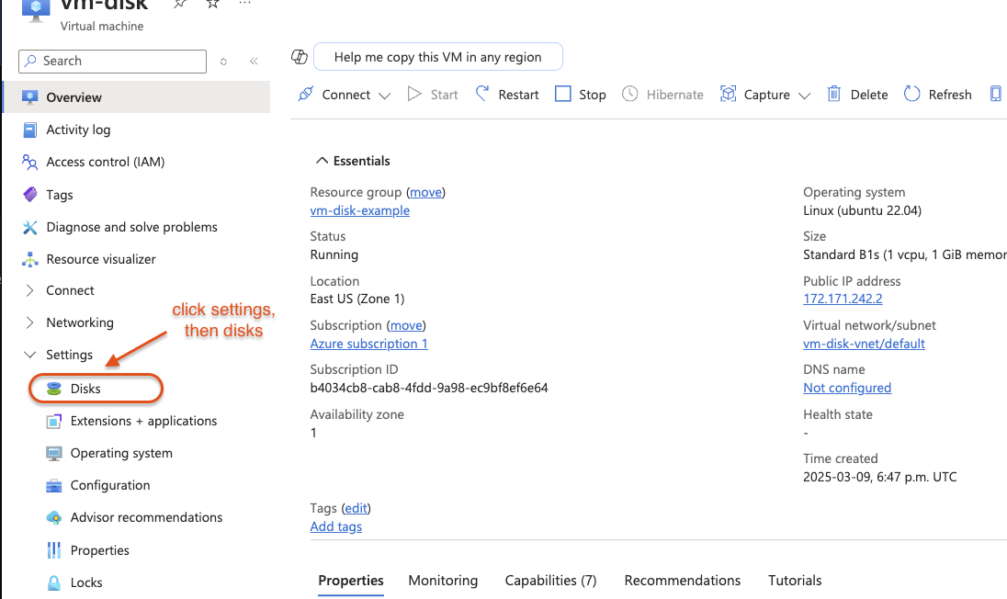Switch to the Properties tab
The height and width of the screenshot is (599, 1007).
click(x=351, y=581)
